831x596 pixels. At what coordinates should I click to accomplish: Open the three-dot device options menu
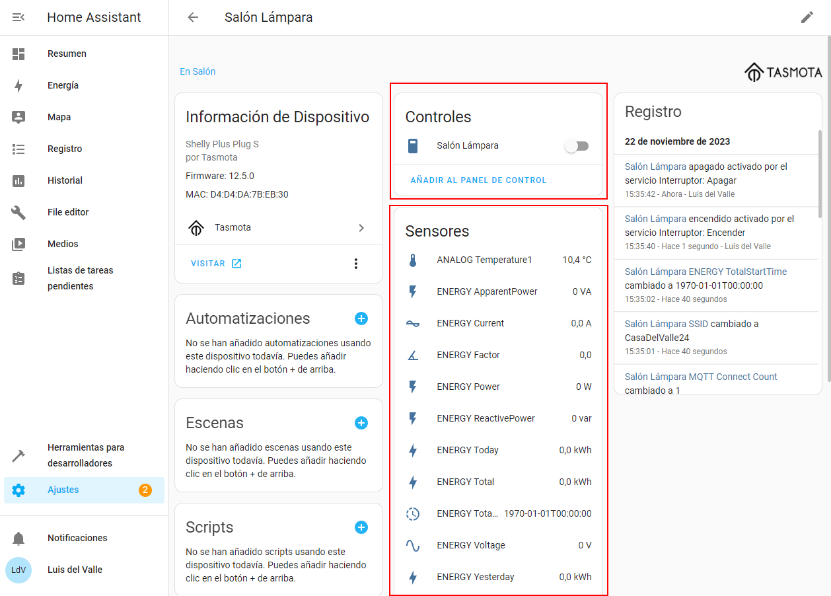[x=356, y=264]
